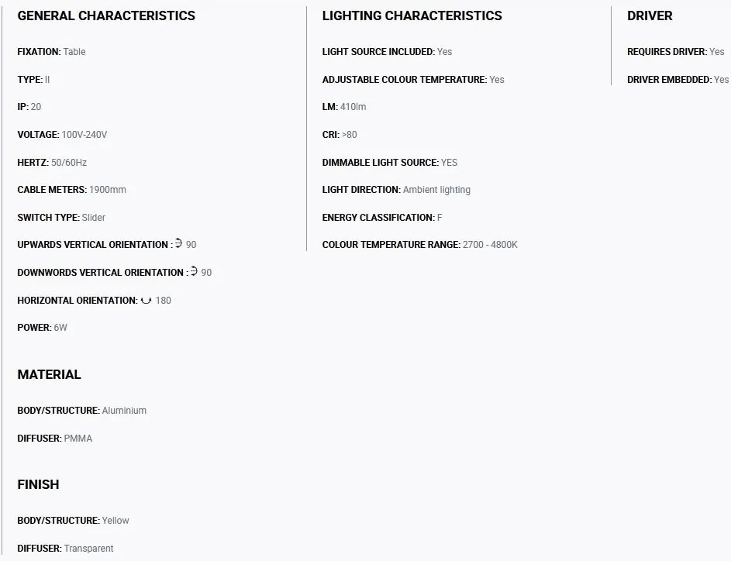Click the Cable Meters 1900mm entry
The image size is (731, 561).
pyautogui.click(x=71, y=190)
